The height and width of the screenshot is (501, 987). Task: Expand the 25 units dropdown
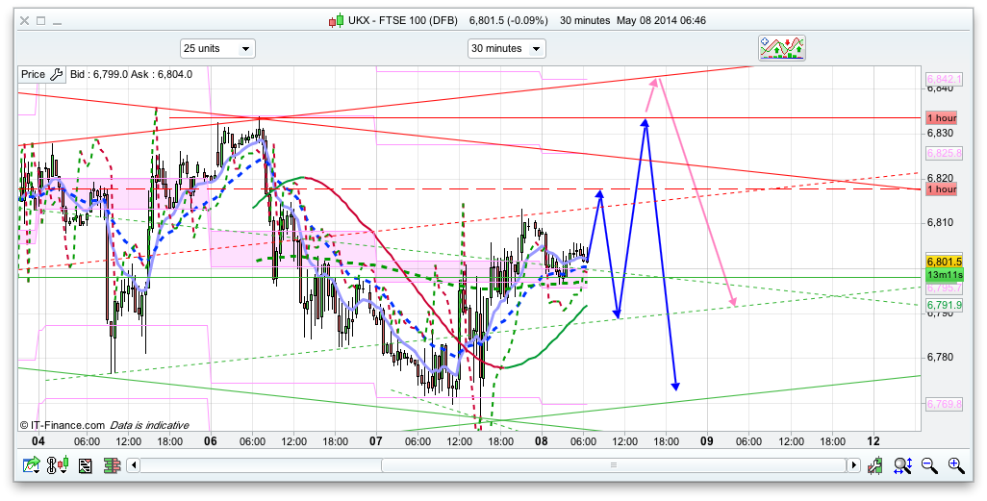[217, 48]
